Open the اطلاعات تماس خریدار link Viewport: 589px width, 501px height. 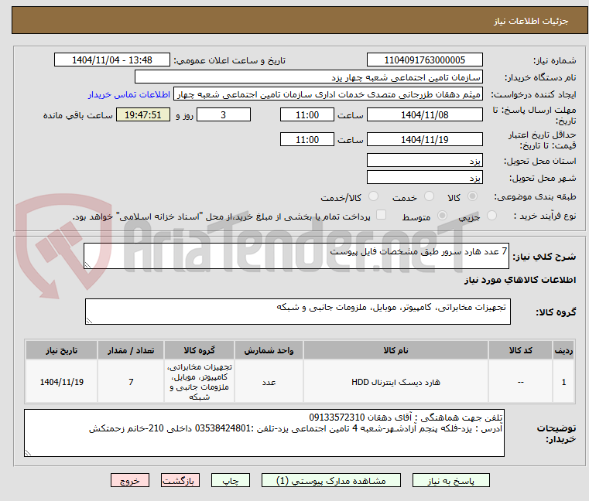point(129,94)
